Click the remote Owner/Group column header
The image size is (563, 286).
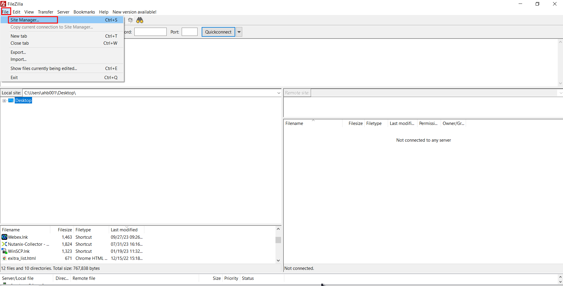[x=453, y=123]
